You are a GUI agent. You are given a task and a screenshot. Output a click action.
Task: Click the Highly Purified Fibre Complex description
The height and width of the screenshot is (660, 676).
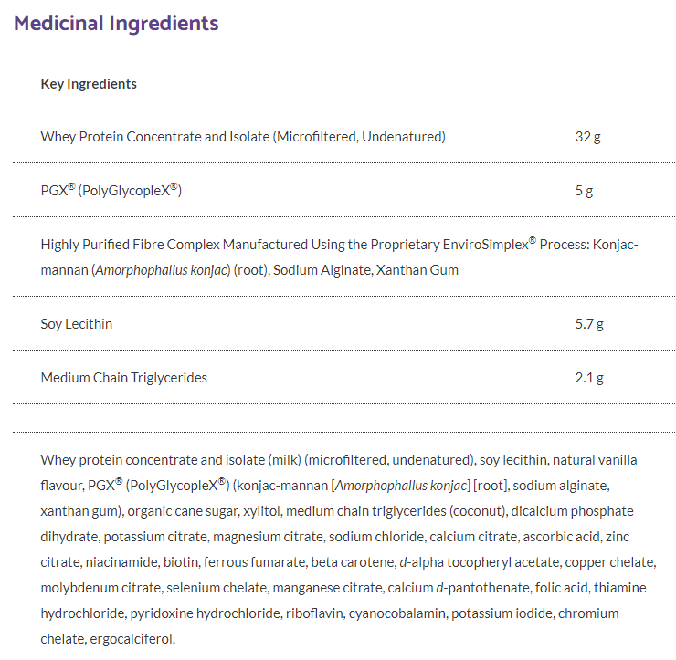pyautogui.click(x=339, y=257)
